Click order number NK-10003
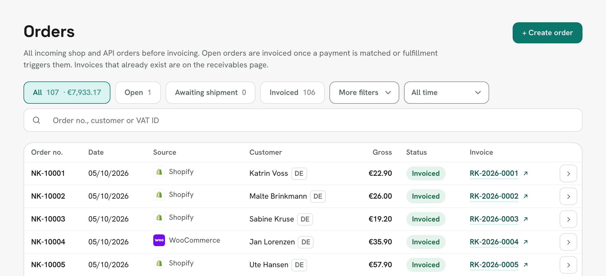606x276 pixels. coord(48,219)
